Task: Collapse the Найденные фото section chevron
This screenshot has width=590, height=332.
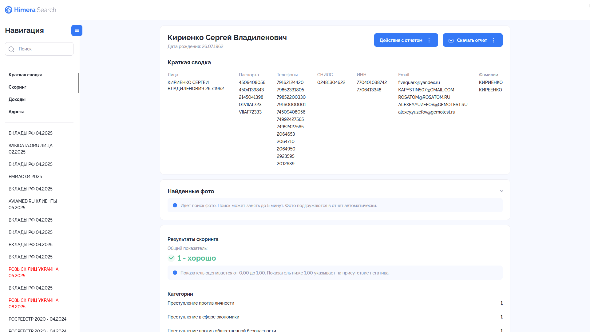Action: coord(502,191)
